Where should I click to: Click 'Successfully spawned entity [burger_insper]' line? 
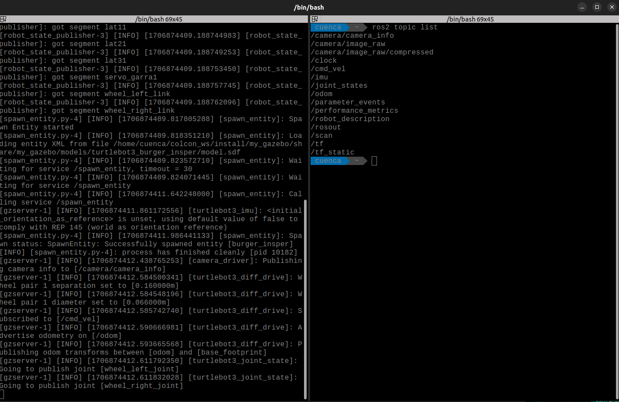pyautogui.click(x=146, y=244)
